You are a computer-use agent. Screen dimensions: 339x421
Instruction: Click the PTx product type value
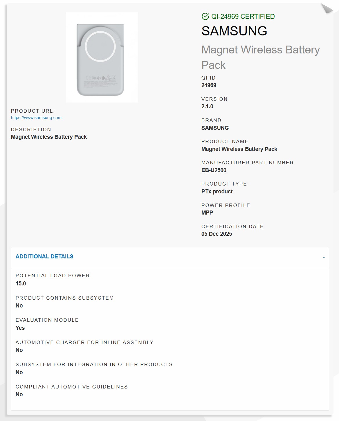tap(217, 192)
